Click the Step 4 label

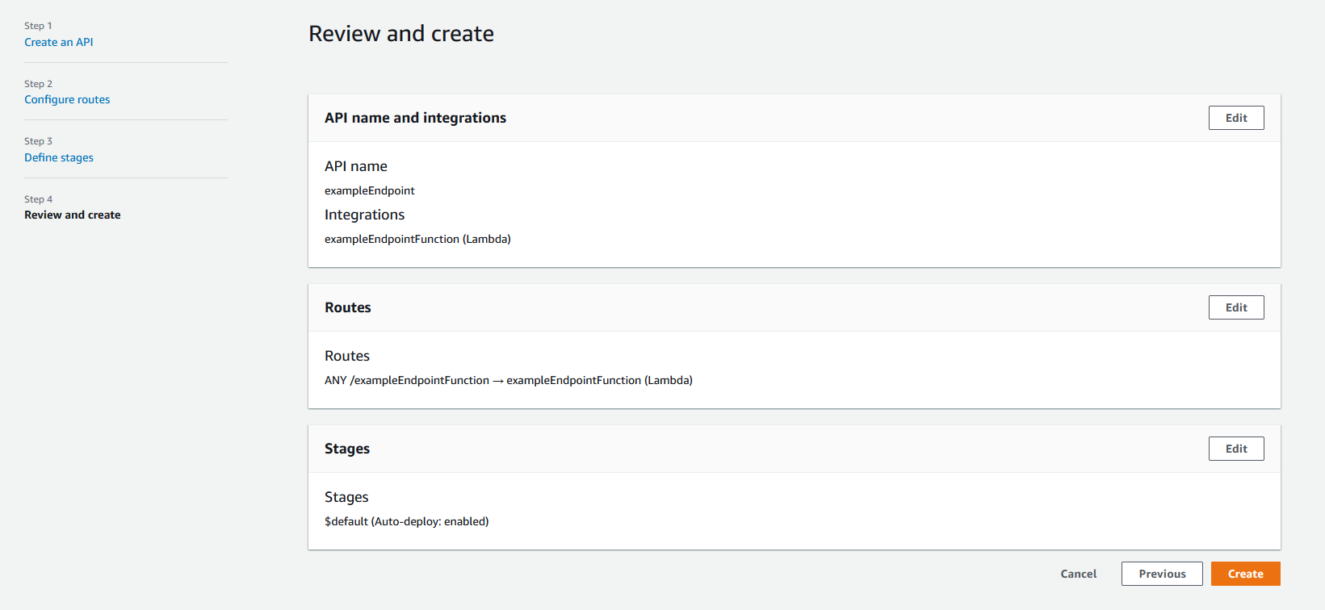click(x=38, y=199)
